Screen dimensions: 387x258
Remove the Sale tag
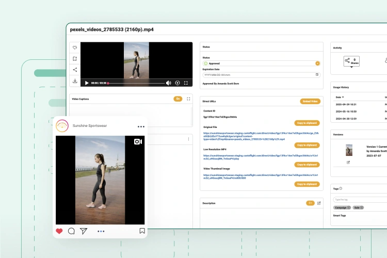point(362,207)
